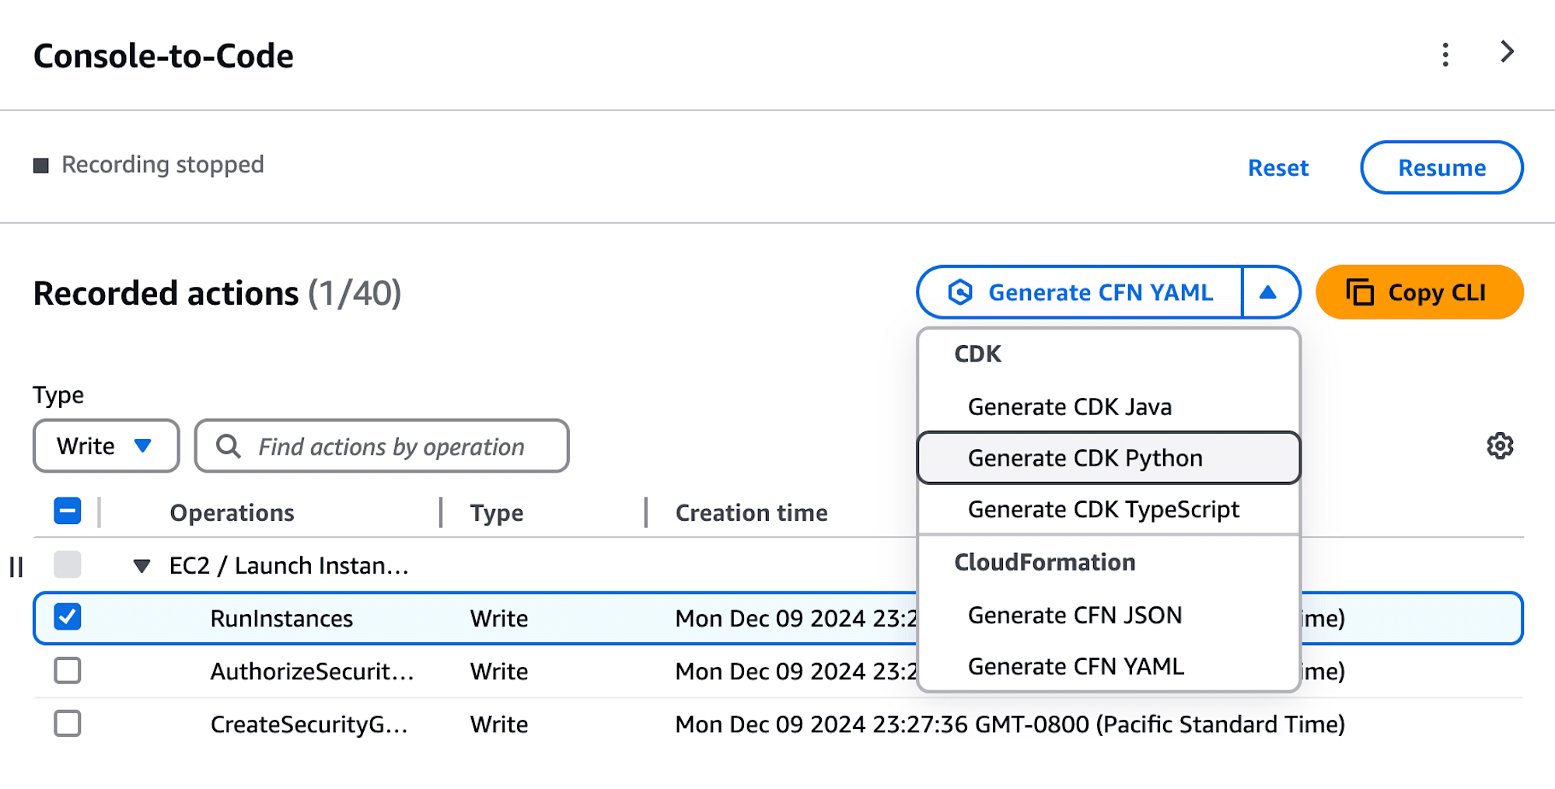Click the CDK section header in dropdown
Viewport: 1555px width, 789px height.
pos(977,354)
